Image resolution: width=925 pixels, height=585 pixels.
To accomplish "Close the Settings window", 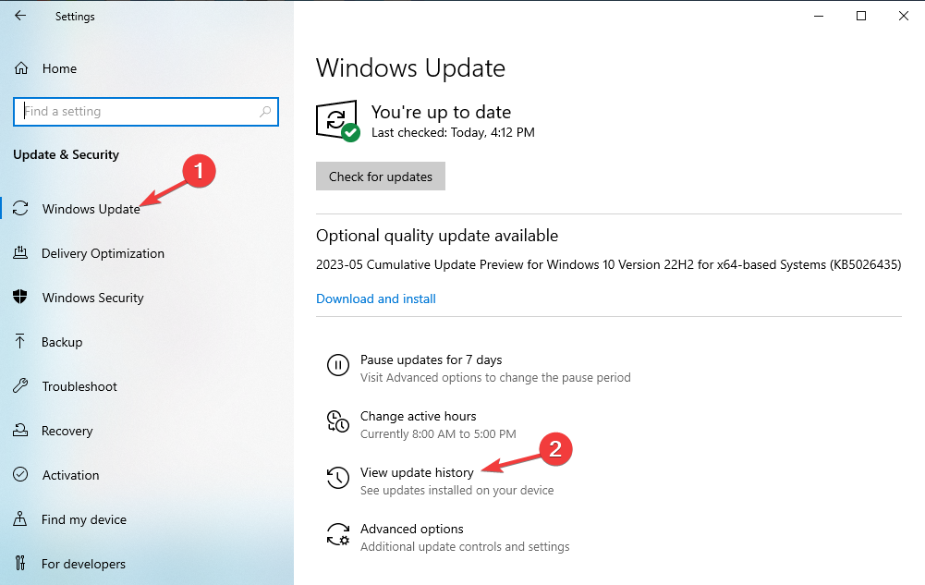I will coord(904,16).
